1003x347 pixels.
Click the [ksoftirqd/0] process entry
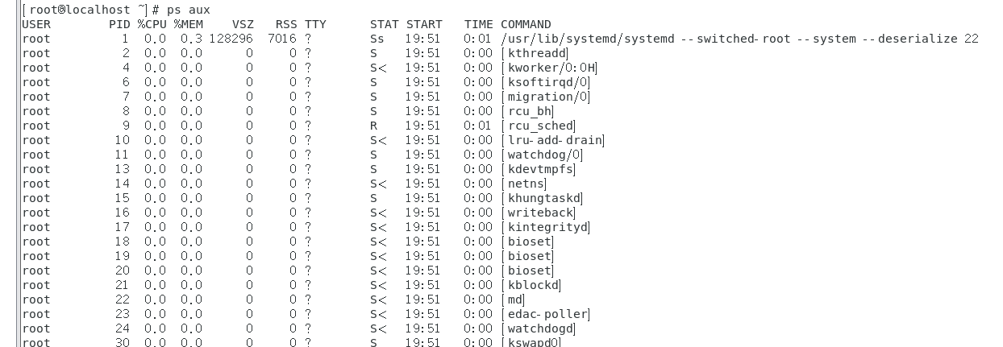point(546,82)
